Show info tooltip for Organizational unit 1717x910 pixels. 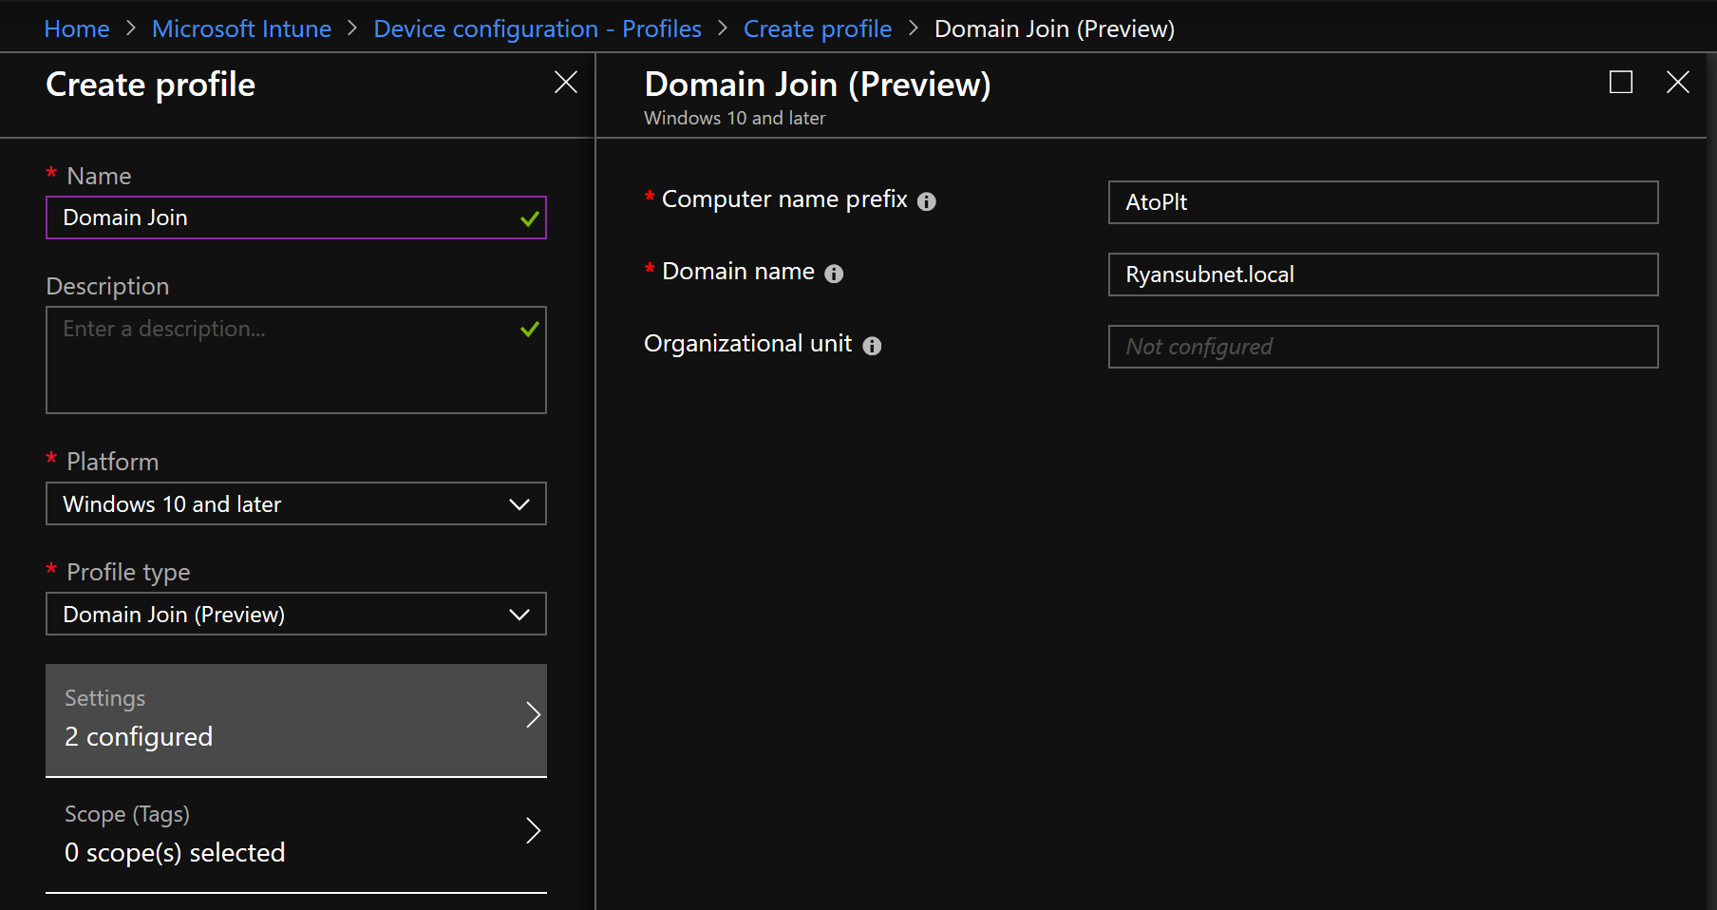[872, 346]
